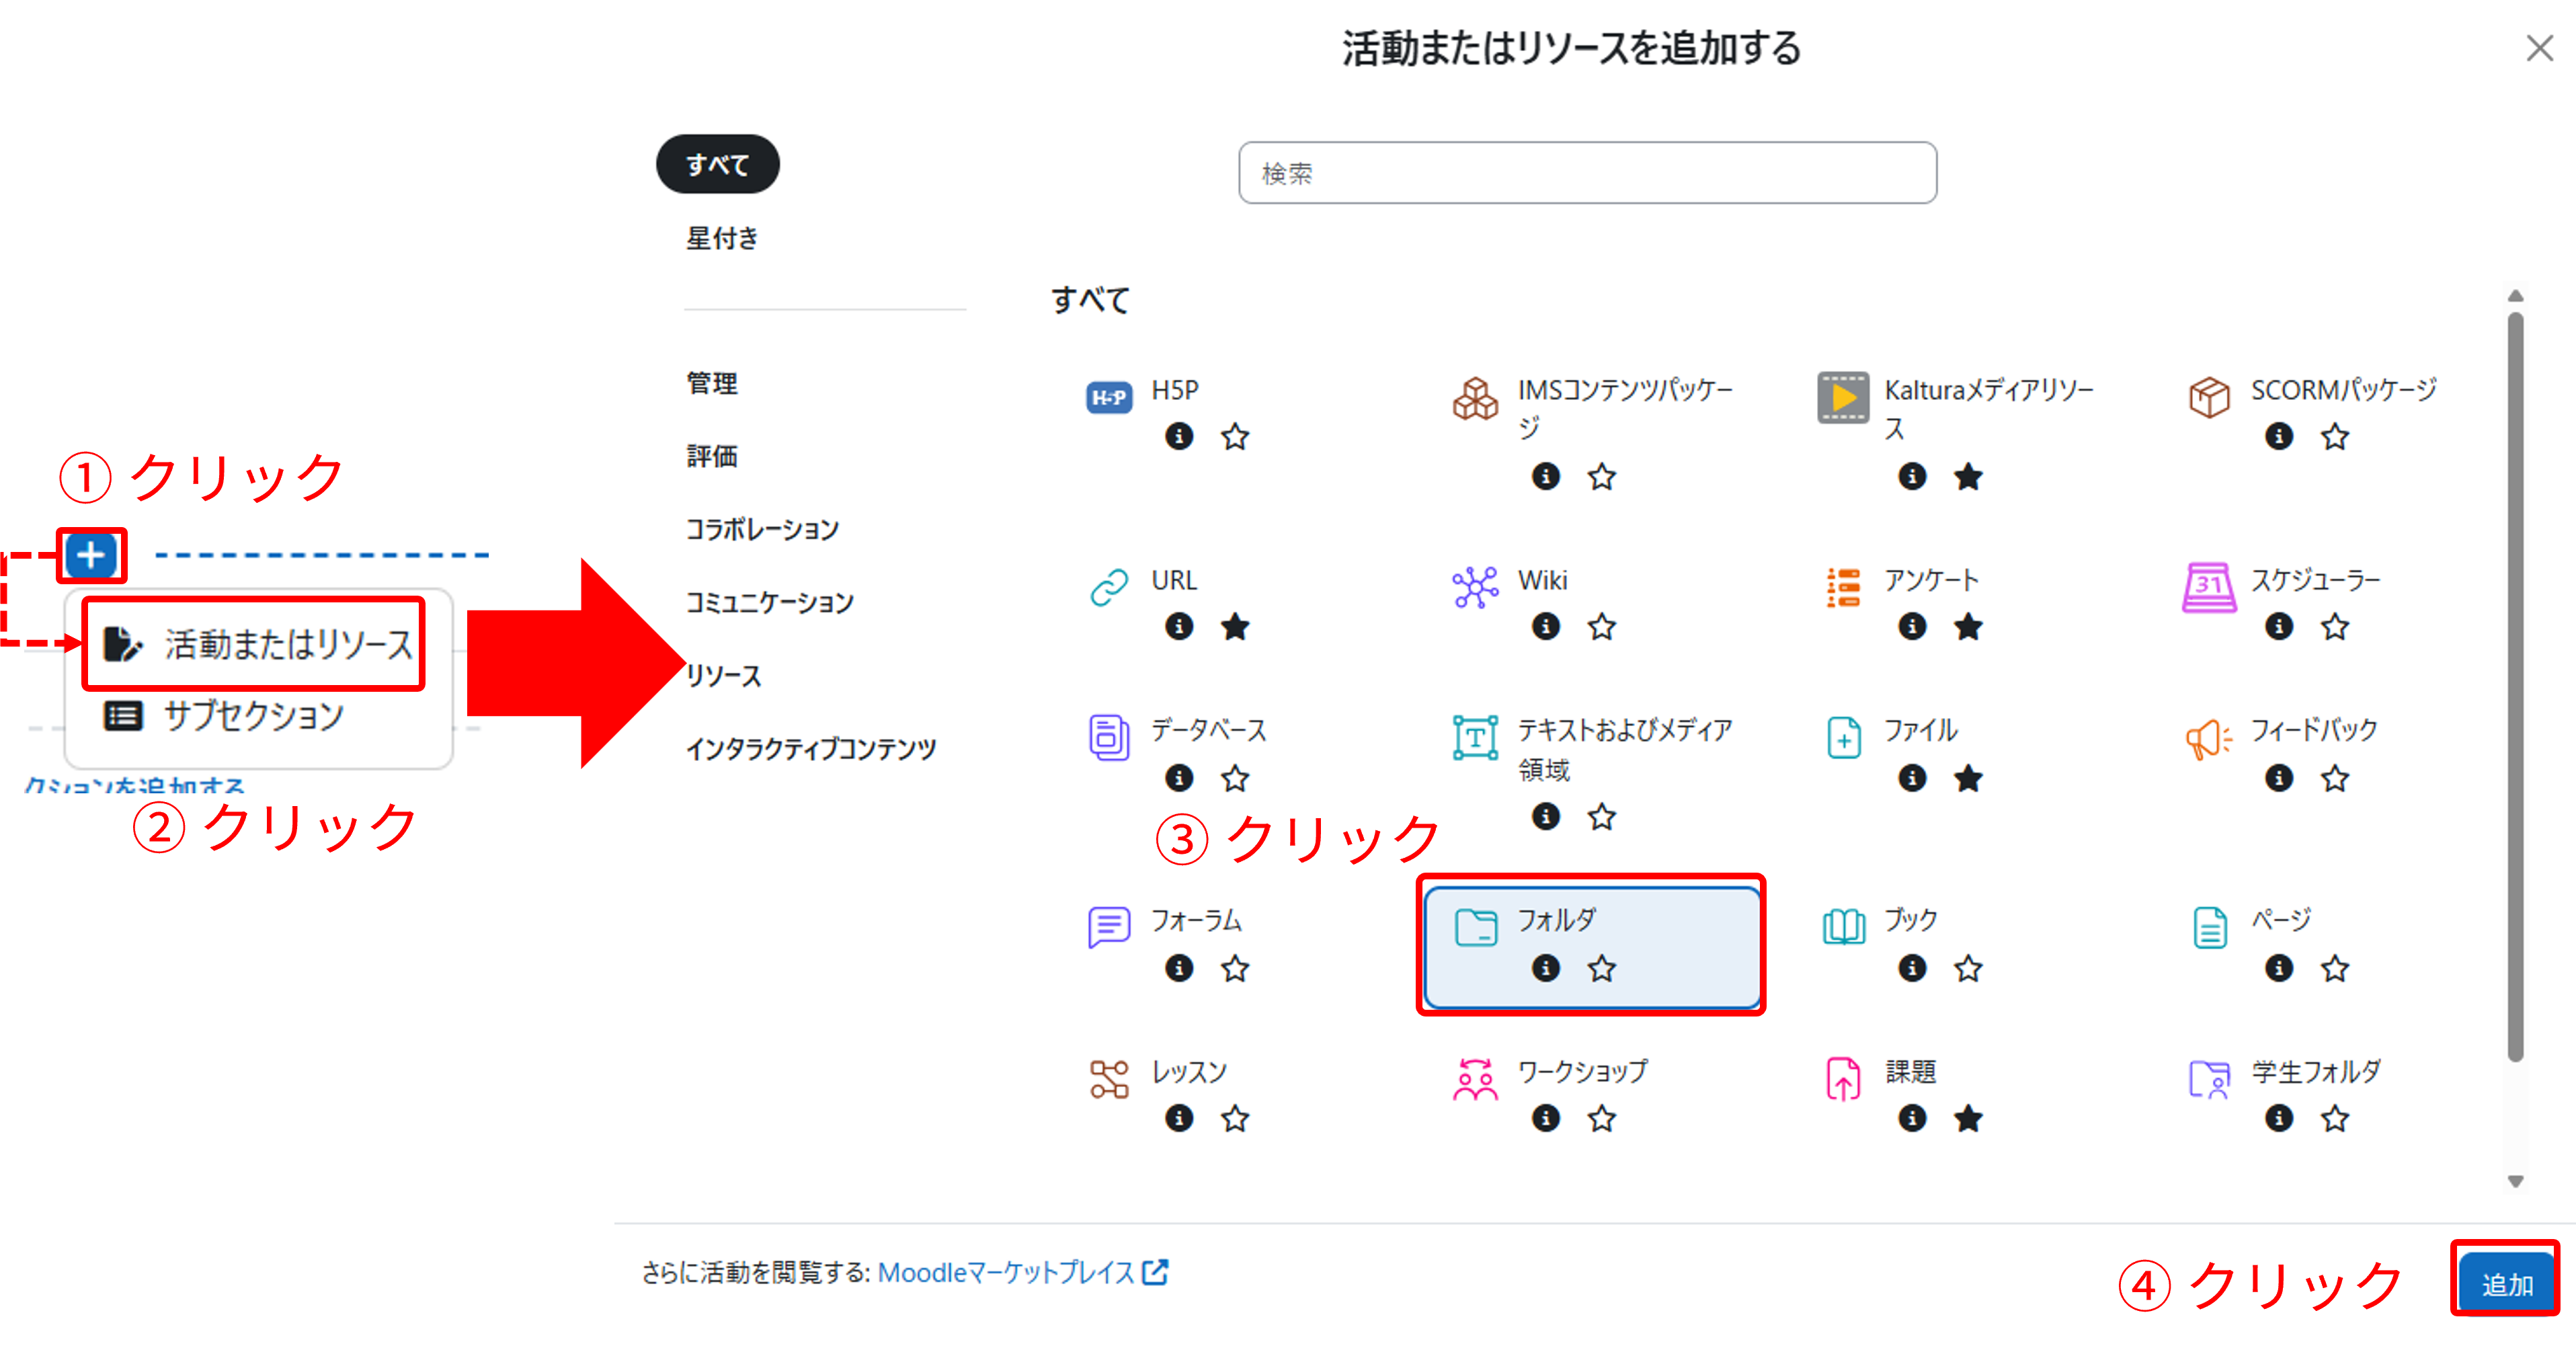
Task: Show info for ページ
Action: (x=2278, y=967)
